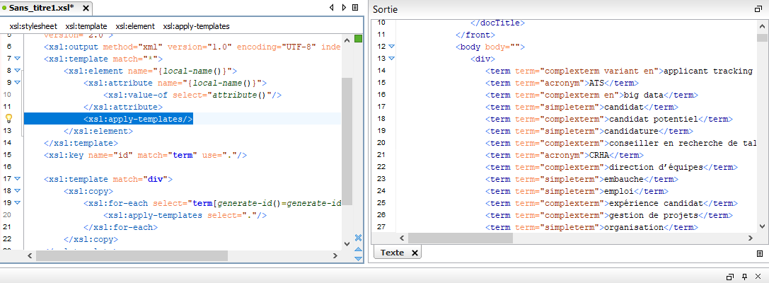Click the green validation status square

pyautogui.click(x=358, y=38)
